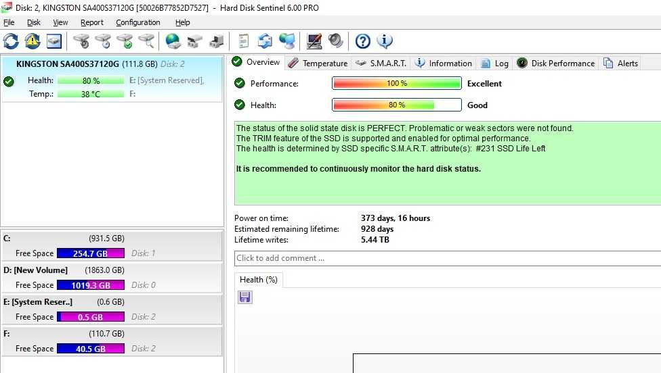Click the Hard Disk Sentinel title bar icon
Viewport: 661px width, 373px height.
[6, 7]
